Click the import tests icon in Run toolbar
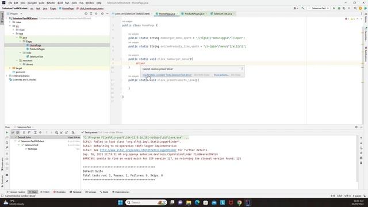The image size is (368, 207). pyautogui.click(x=62, y=133)
